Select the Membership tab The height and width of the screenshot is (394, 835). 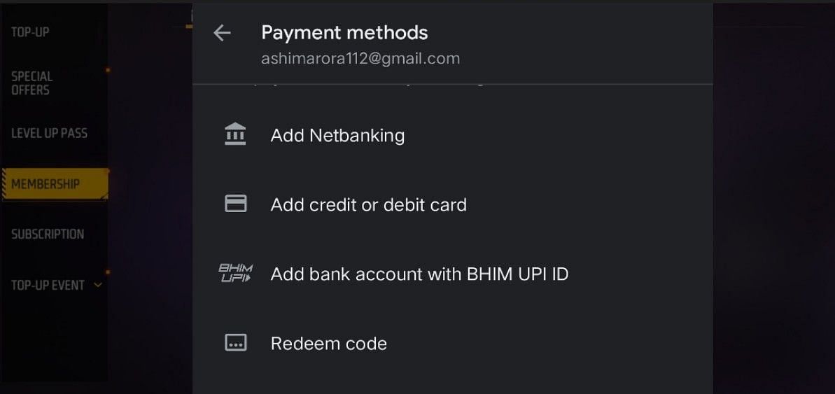point(45,184)
